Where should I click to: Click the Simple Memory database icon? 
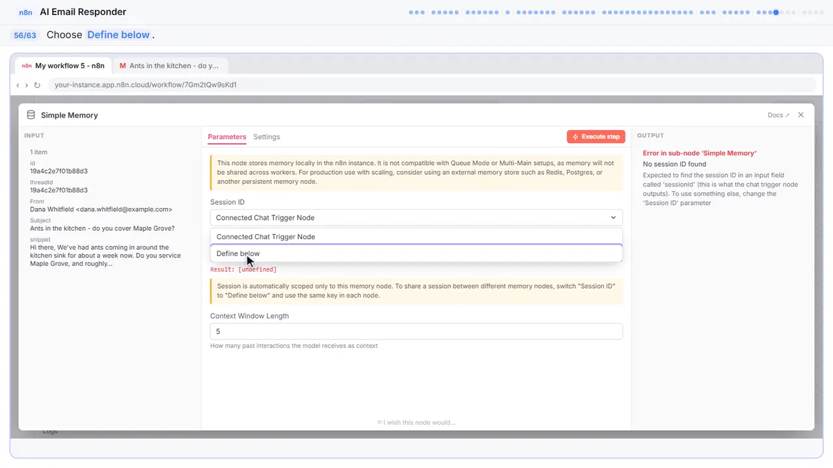point(31,115)
